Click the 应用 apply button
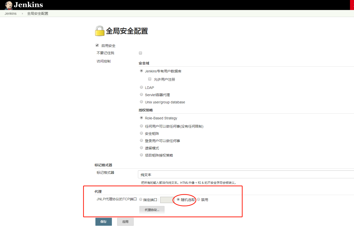Viewport: 354px width, 228px height. pos(125,222)
